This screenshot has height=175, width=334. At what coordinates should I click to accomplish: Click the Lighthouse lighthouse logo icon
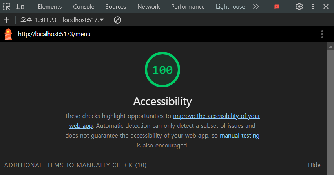pyautogui.click(x=8, y=34)
